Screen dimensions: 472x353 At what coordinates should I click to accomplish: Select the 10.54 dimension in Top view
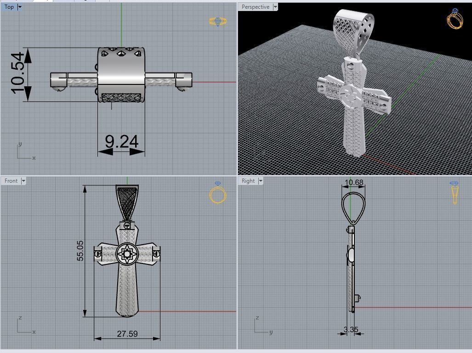click(18, 73)
